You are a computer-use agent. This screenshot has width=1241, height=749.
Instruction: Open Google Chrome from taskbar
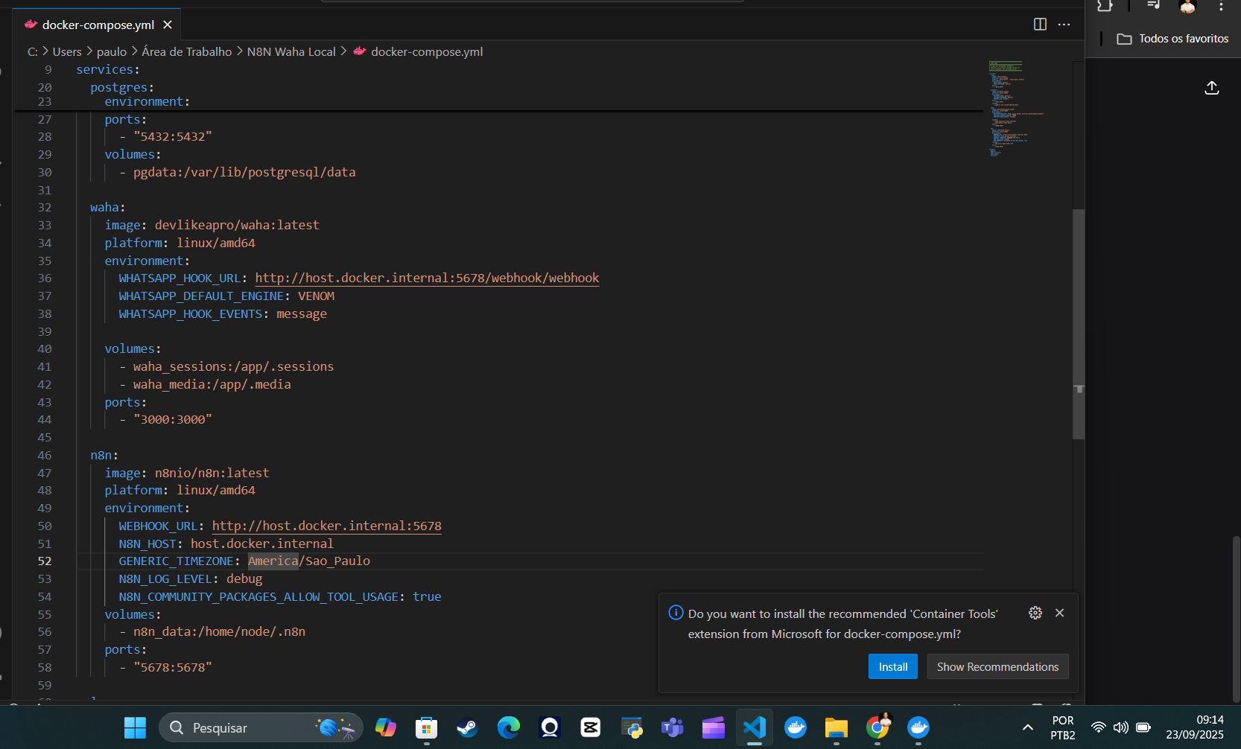[878, 727]
